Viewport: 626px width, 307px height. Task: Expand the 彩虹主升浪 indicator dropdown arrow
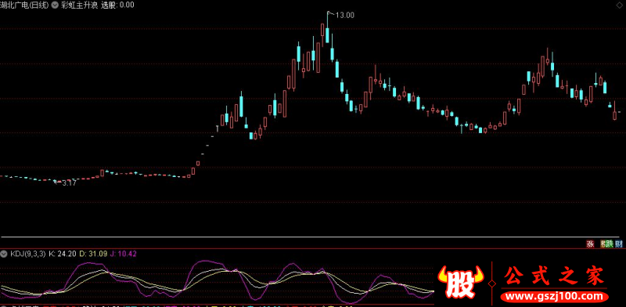tap(55, 5)
